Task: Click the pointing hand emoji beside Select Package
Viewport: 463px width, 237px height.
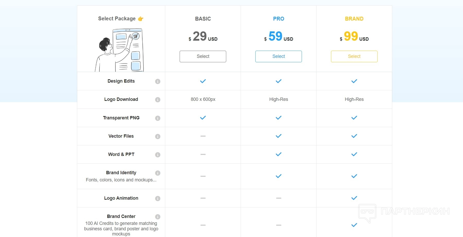Action: (141, 19)
